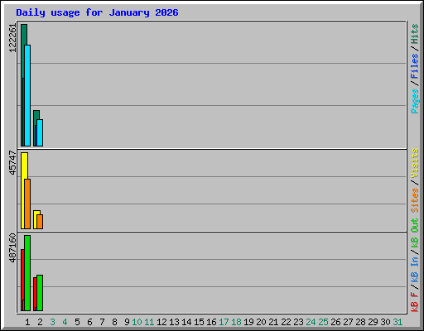Click day 7 on the x-axis
424x331 pixels.
click(102, 322)
